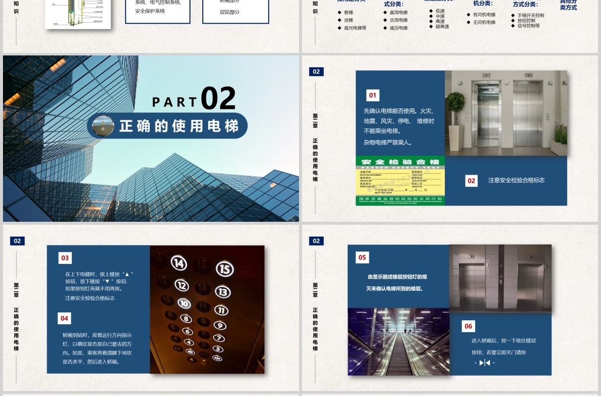Click the text 按钮；若要立即关门请按
This screenshot has height=396, width=601.
tap(499, 352)
